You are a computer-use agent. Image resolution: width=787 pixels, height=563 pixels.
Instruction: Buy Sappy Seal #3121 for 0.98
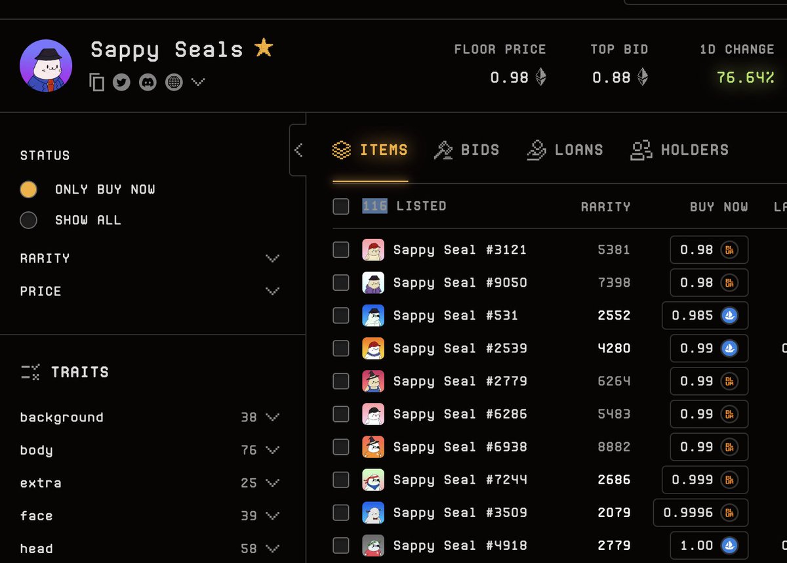[709, 250]
